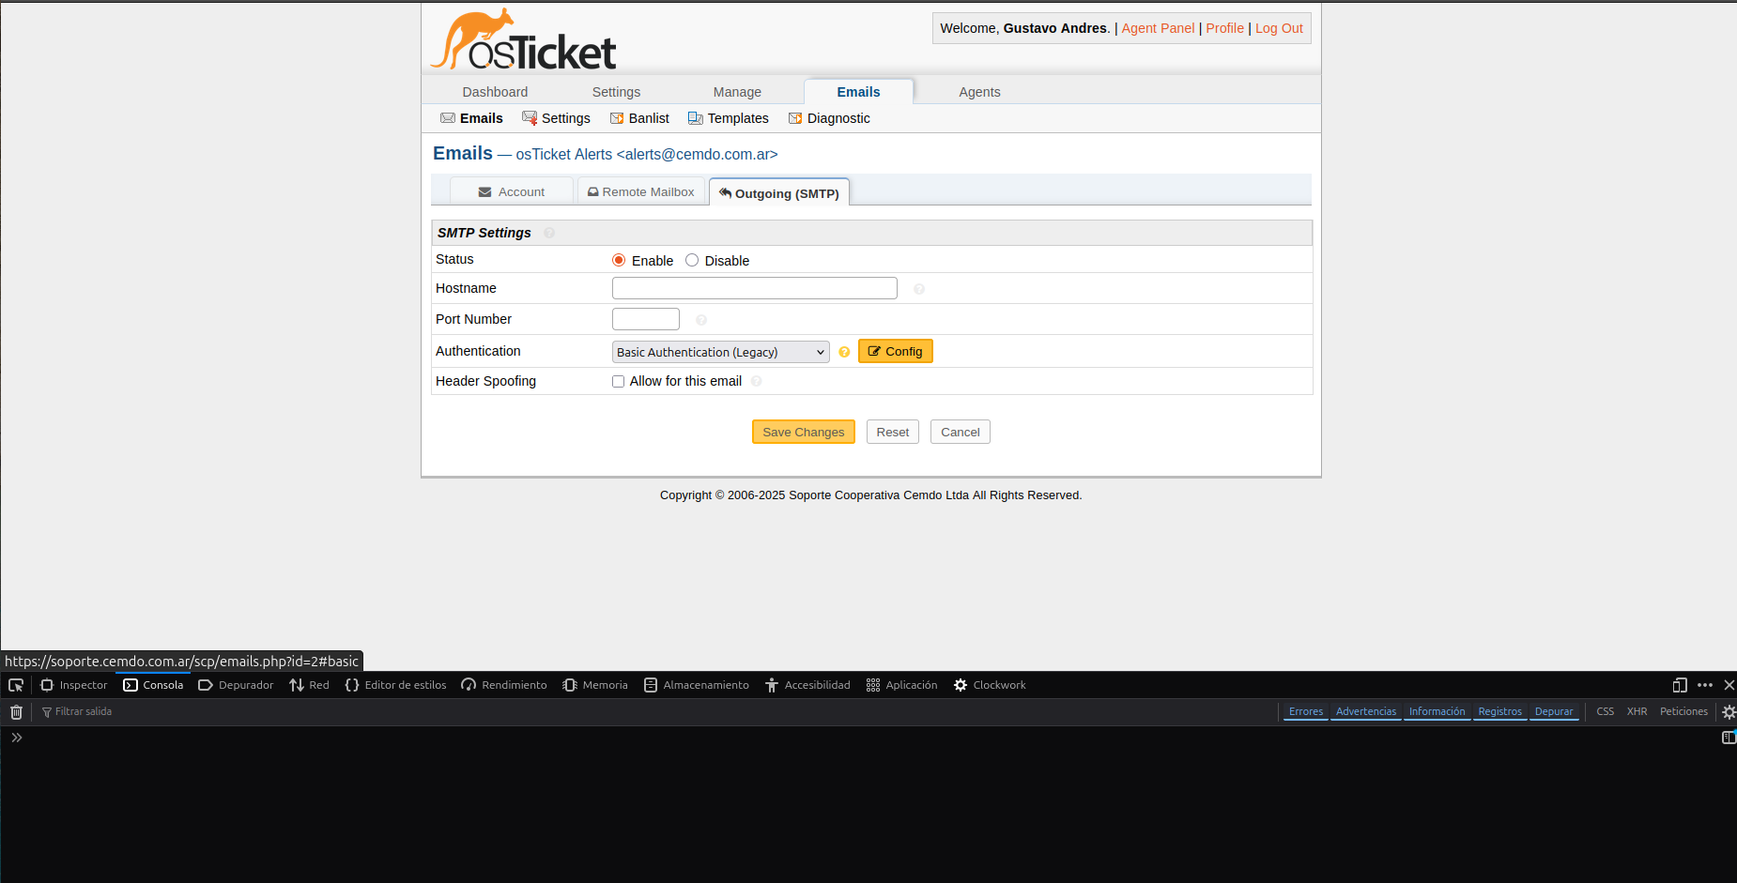Image resolution: width=1737 pixels, height=883 pixels.
Task: Open the Diagnostic submenu item
Action: pos(829,118)
